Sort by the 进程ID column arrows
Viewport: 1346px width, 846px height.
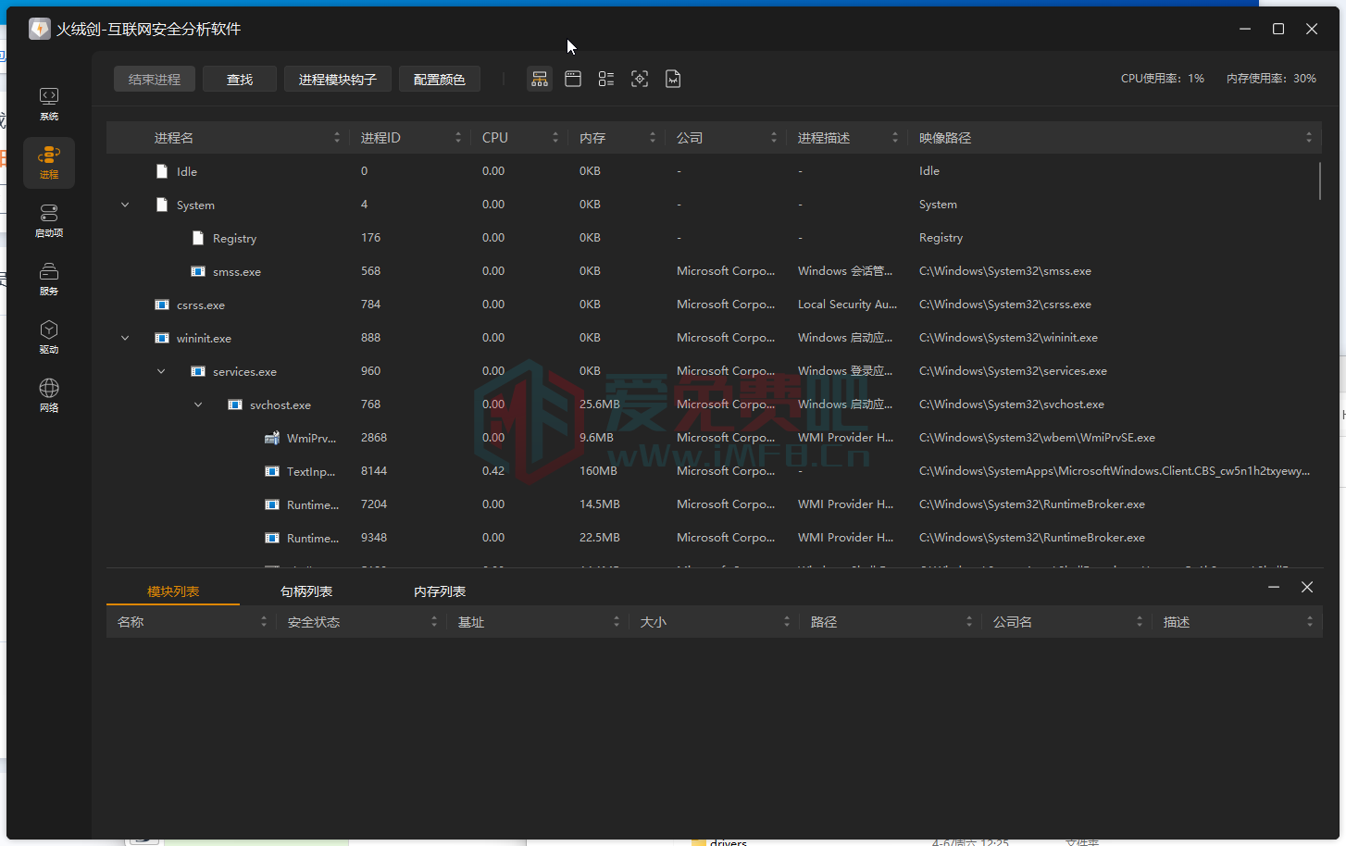pos(458,138)
